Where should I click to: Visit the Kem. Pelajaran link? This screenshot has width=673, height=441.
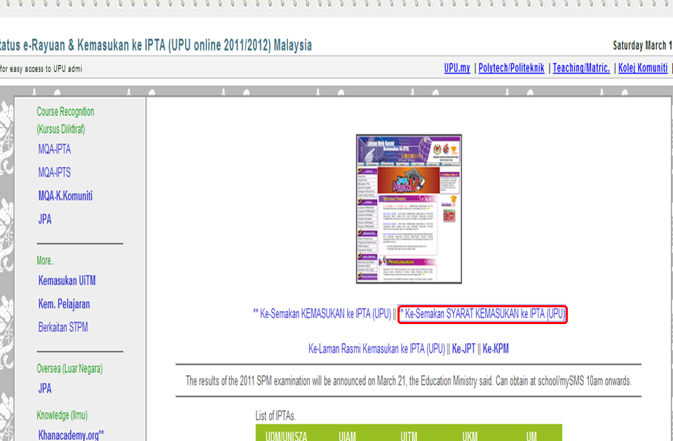point(64,304)
